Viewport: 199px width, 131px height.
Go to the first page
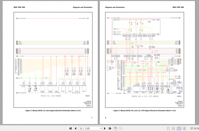[x=70, y=128]
